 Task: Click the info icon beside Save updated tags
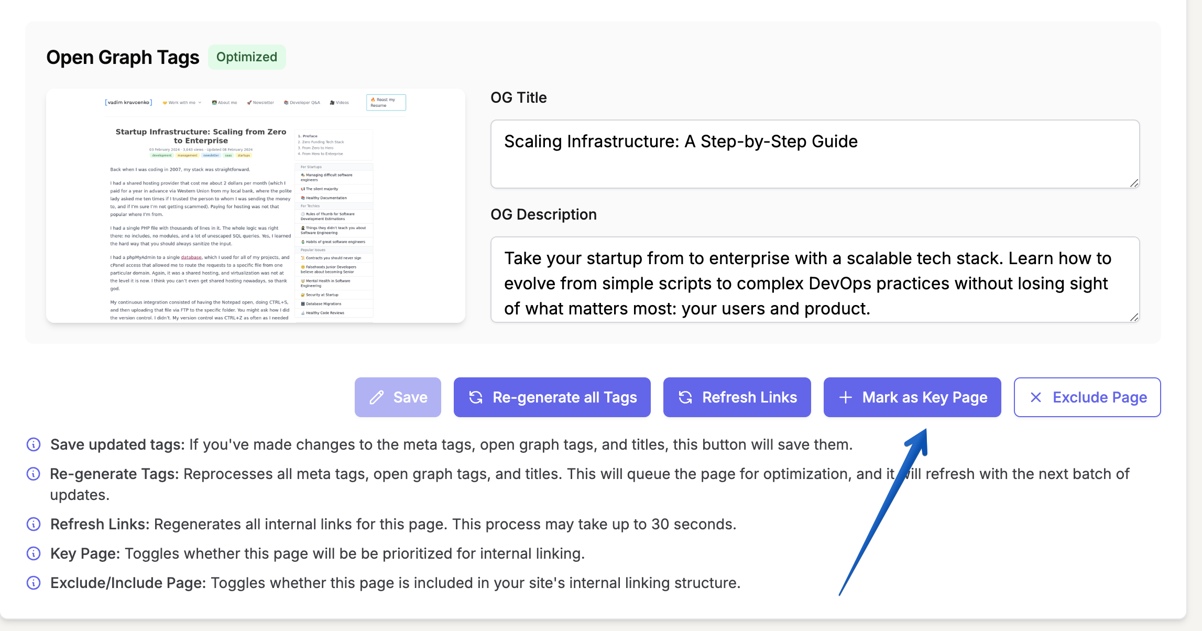(33, 445)
